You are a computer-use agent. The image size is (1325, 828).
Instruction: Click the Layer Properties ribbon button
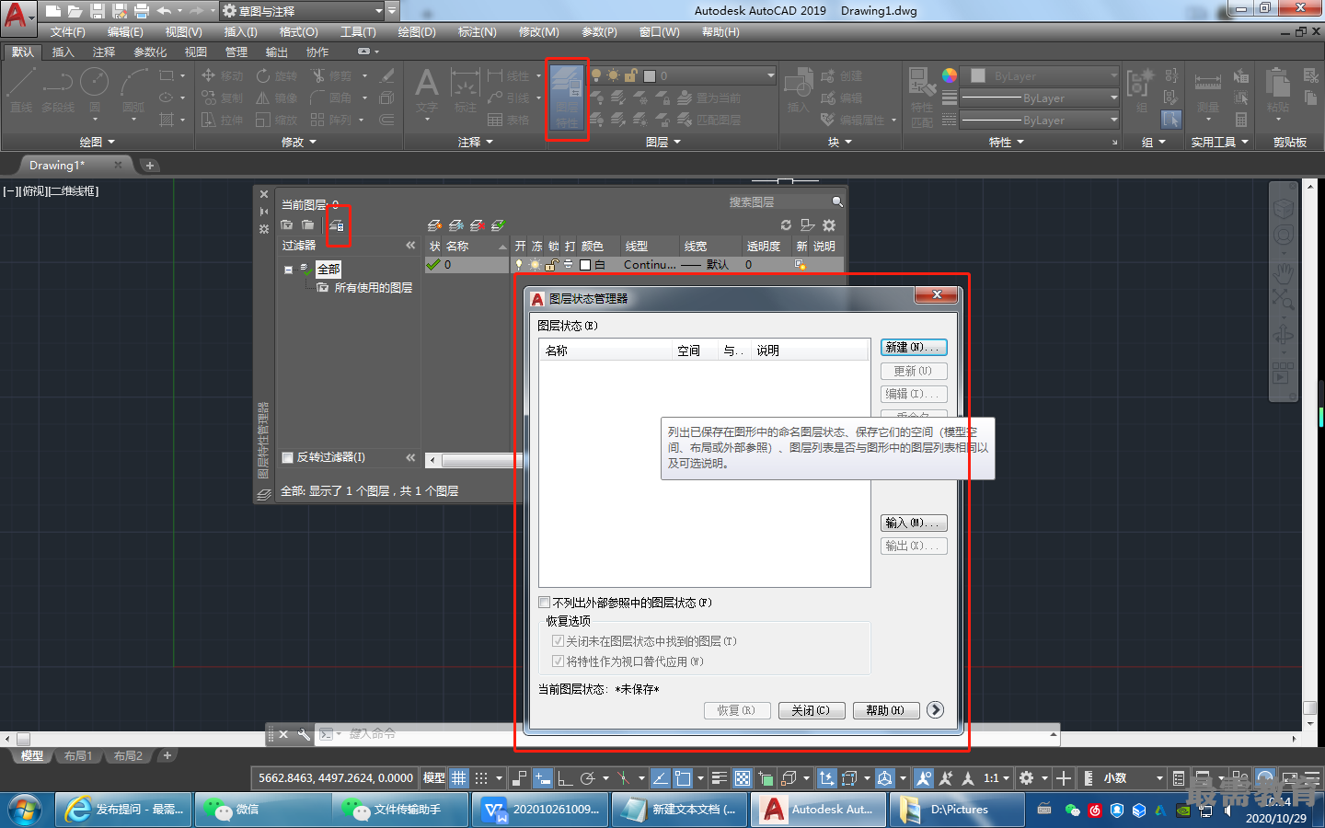567,100
